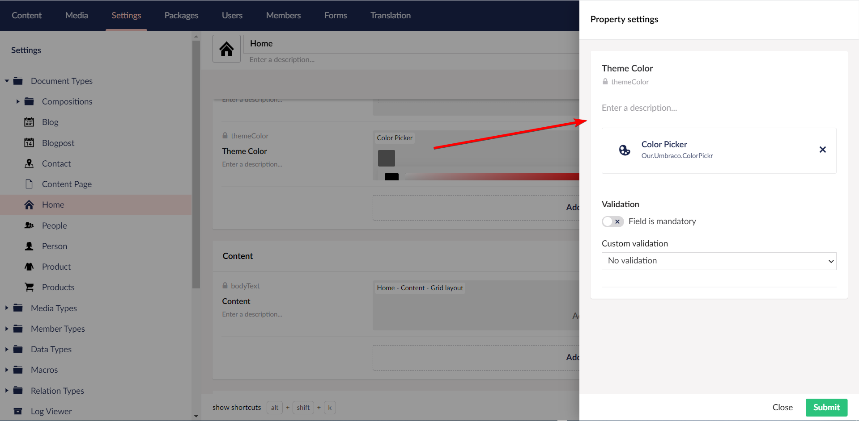Click the Relation Types folder icon
Image resolution: width=859 pixels, height=421 pixels.
[18, 391]
